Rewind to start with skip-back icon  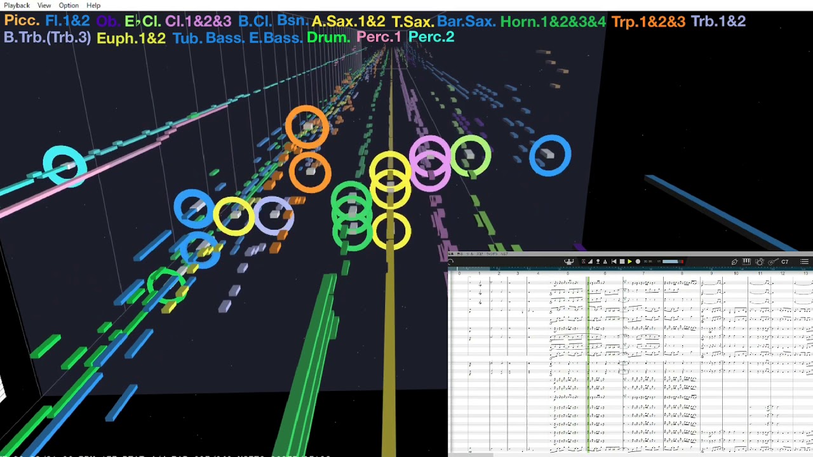click(614, 262)
